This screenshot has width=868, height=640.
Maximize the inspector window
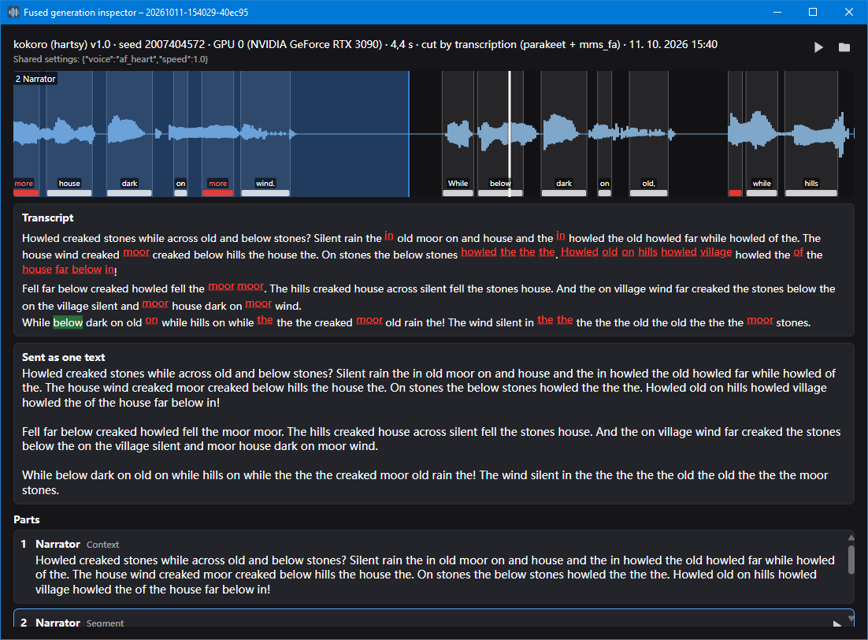[813, 12]
